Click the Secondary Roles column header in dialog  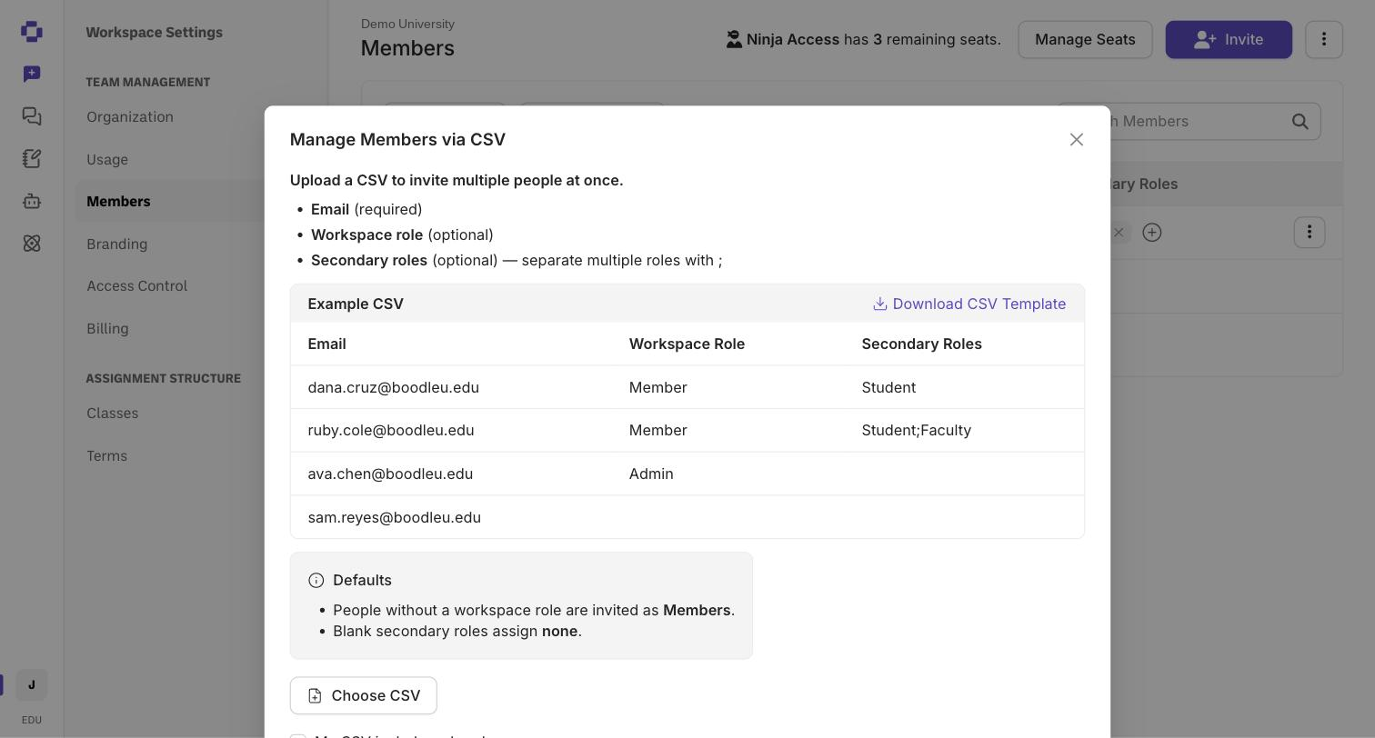point(922,344)
